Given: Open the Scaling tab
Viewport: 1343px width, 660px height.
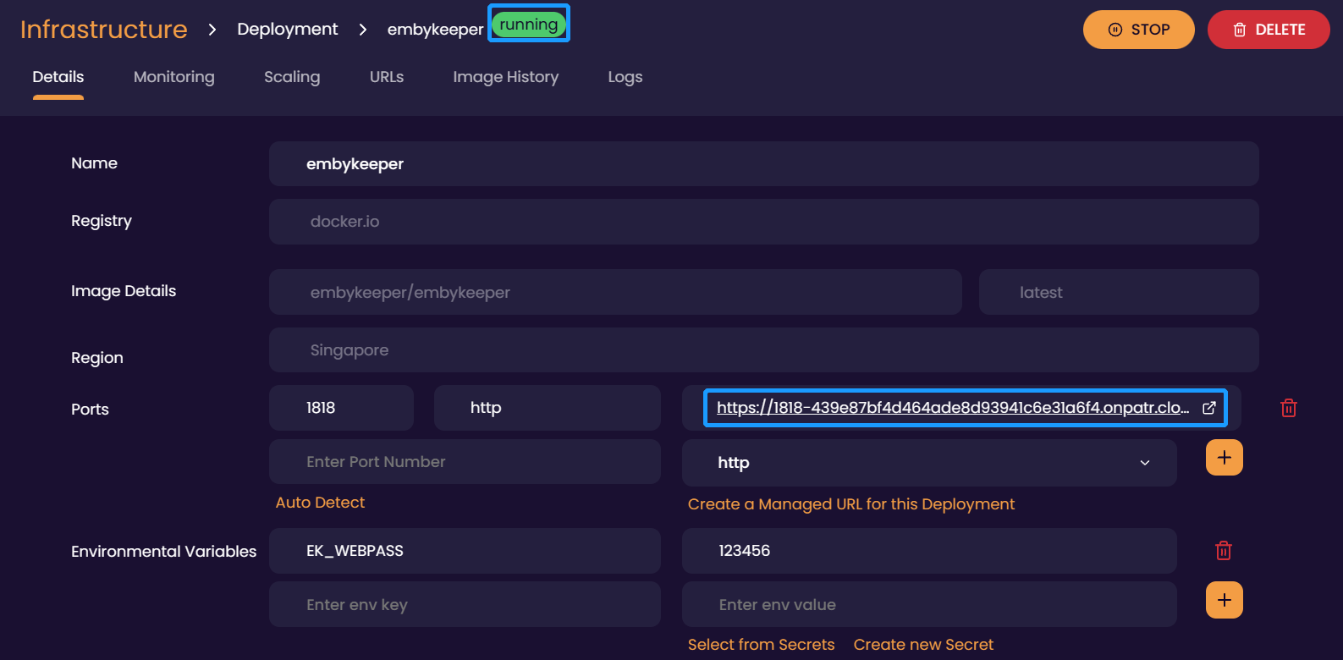Looking at the screenshot, I should pos(292,77).
